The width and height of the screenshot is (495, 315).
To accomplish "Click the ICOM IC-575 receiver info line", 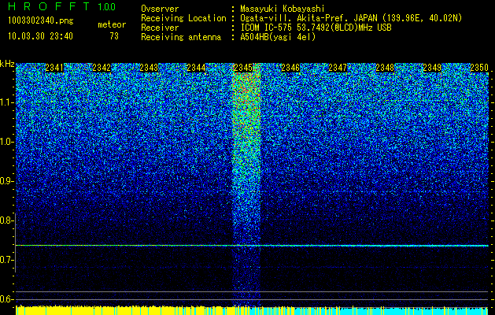I will coord(316,28).
